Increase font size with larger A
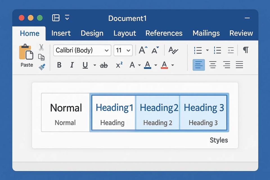The image size is (270, 180). [143, 50]
